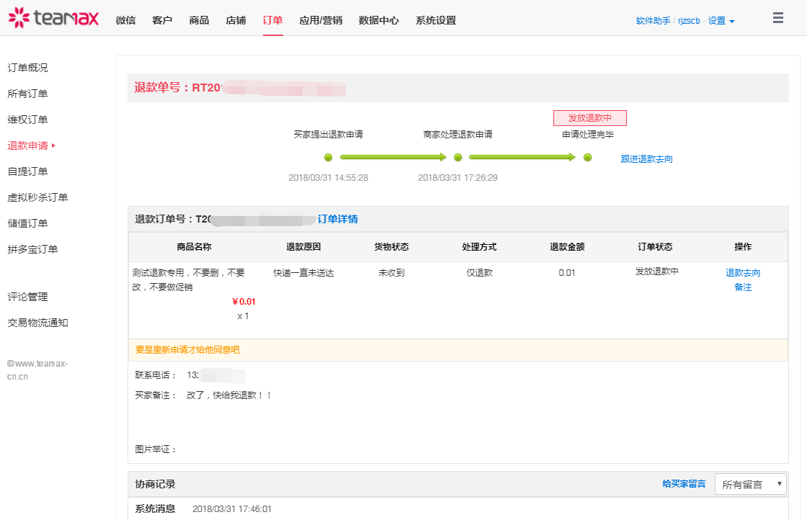Open 系统设置 in top navigation
Screen dimensions: 807x520
pos(435,20)
